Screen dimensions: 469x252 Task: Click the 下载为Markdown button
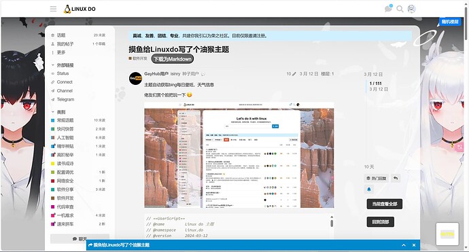[173, 59]
